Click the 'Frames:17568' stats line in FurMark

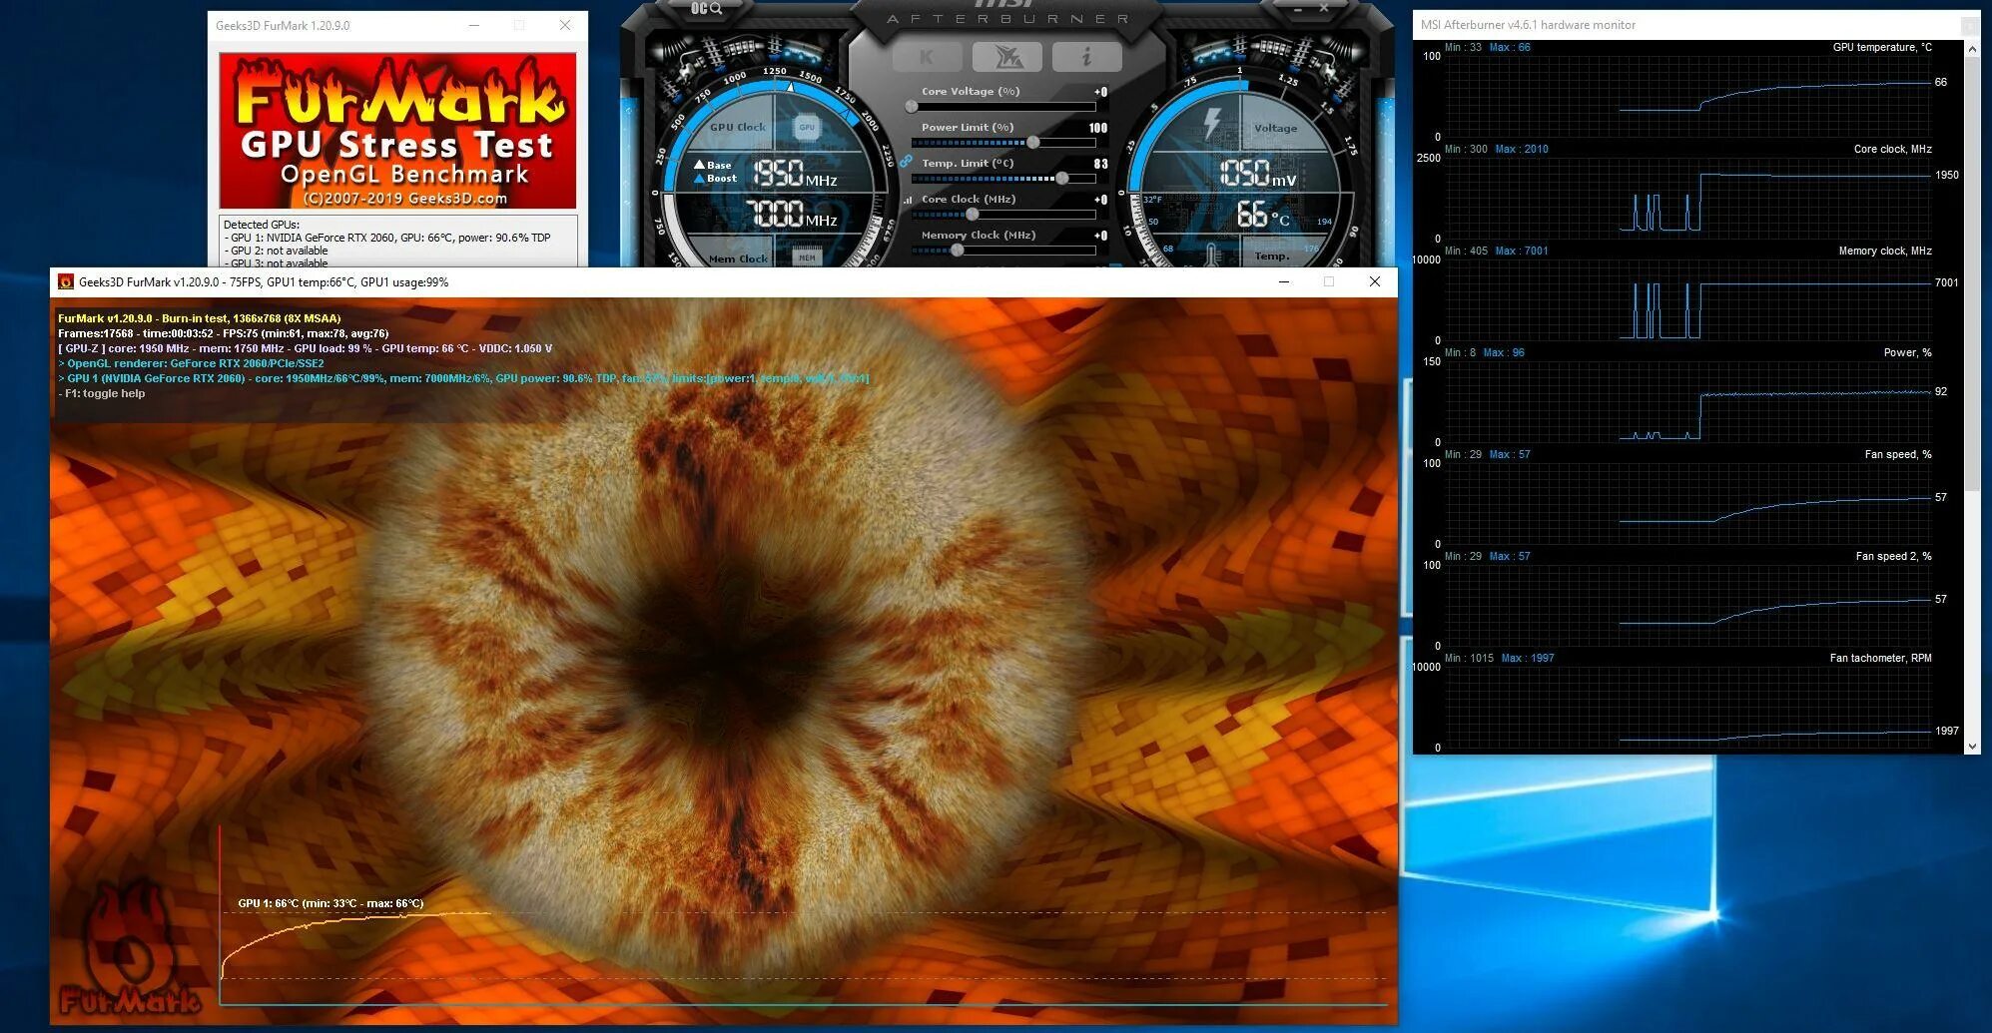pos(224,333)
